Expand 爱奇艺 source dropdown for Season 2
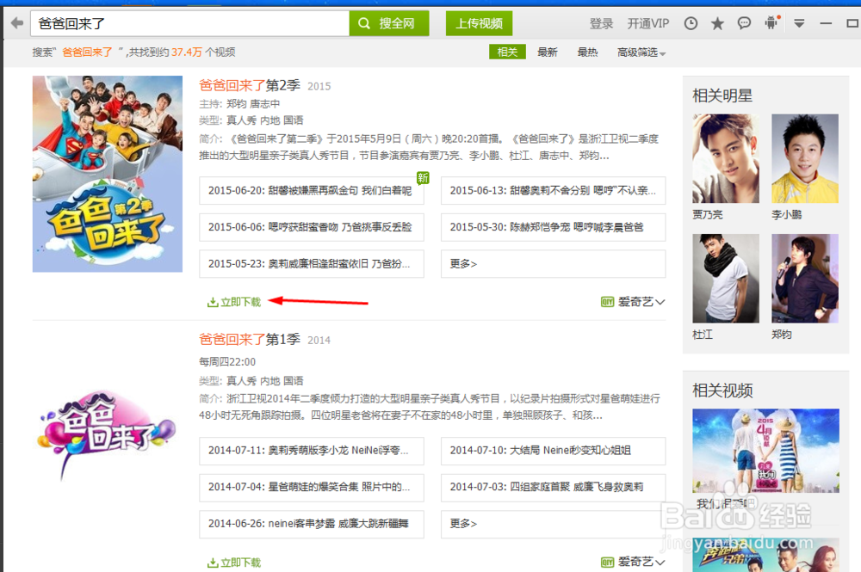 point(660,302)
